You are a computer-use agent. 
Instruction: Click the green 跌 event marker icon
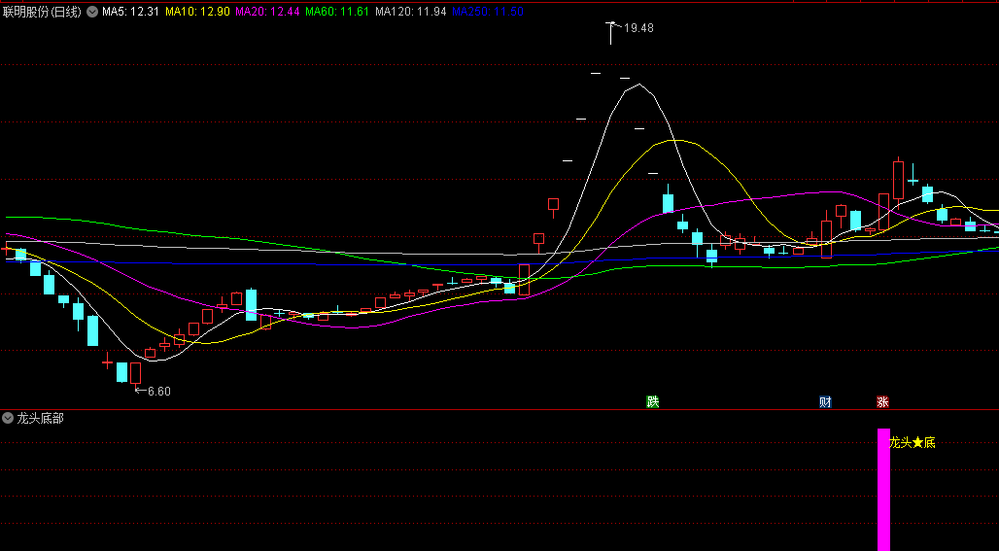653,401
